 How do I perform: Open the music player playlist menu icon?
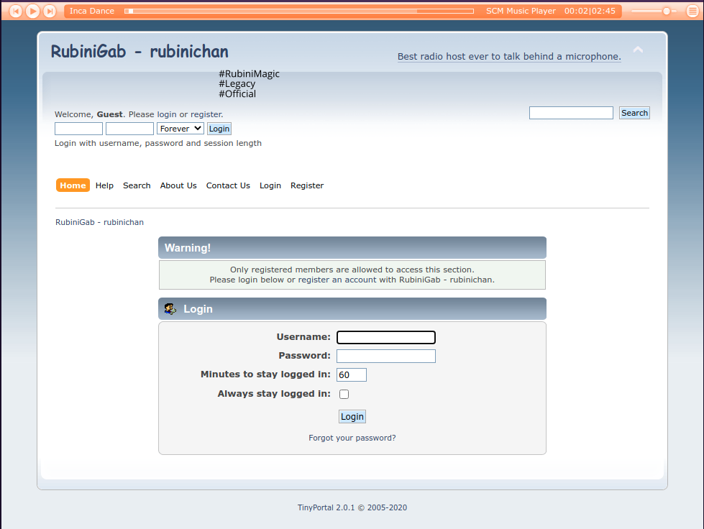692,11
